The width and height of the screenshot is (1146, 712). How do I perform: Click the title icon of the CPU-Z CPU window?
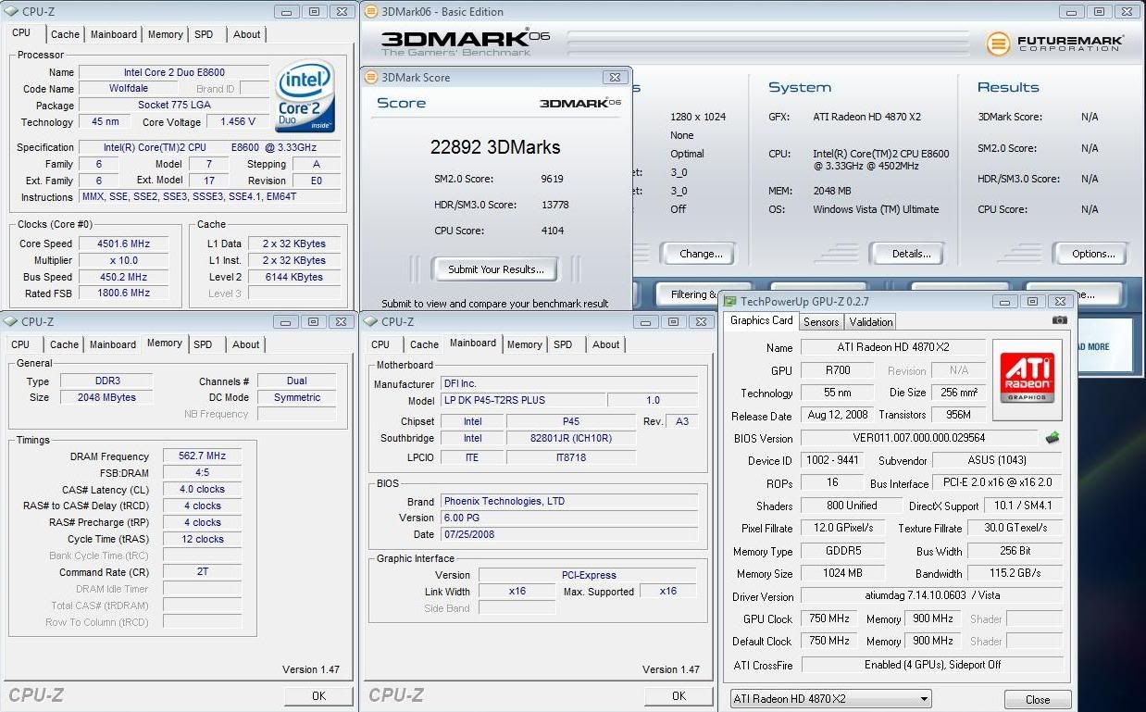pyautogui.click(x=10, y=12)
